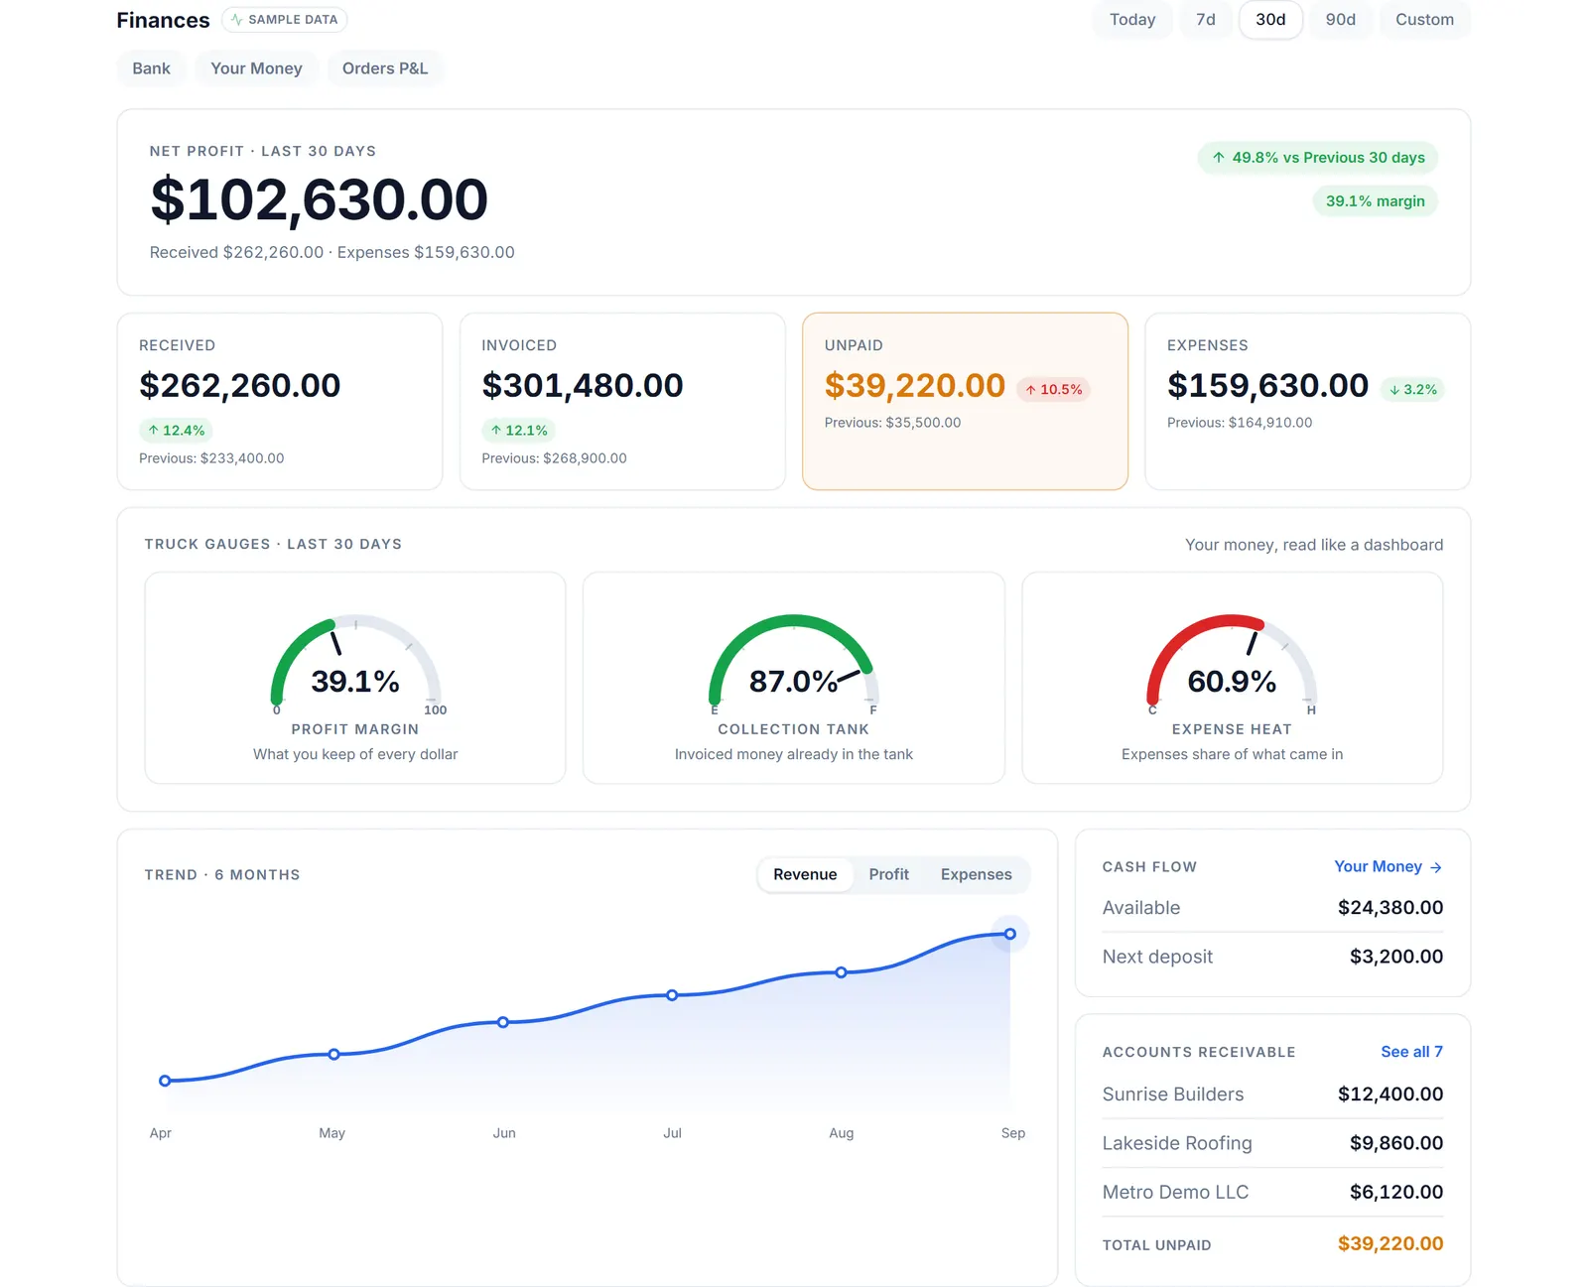
Task: Click the 49.8% vs Previous 30 days badge
Action: (x=1318, y=158)
